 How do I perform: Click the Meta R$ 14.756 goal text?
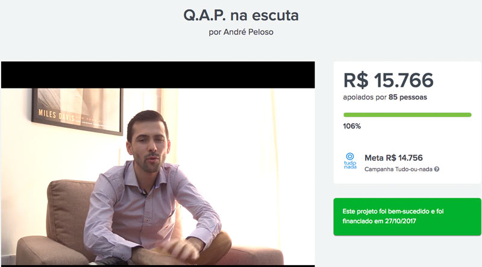click(x=393, y=158)
